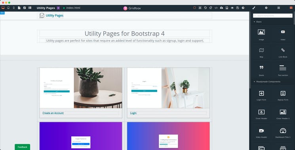Select the Login page preview thumbnail
Viewport: 295px width, 150px height.
coord(168,88)
